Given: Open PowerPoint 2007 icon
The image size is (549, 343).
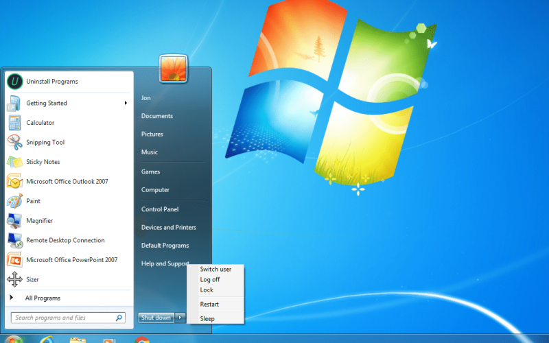Looking at the screenshot, I should tap(14, 260).
